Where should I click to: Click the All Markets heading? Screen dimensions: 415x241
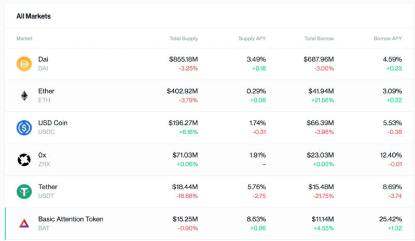33,16
